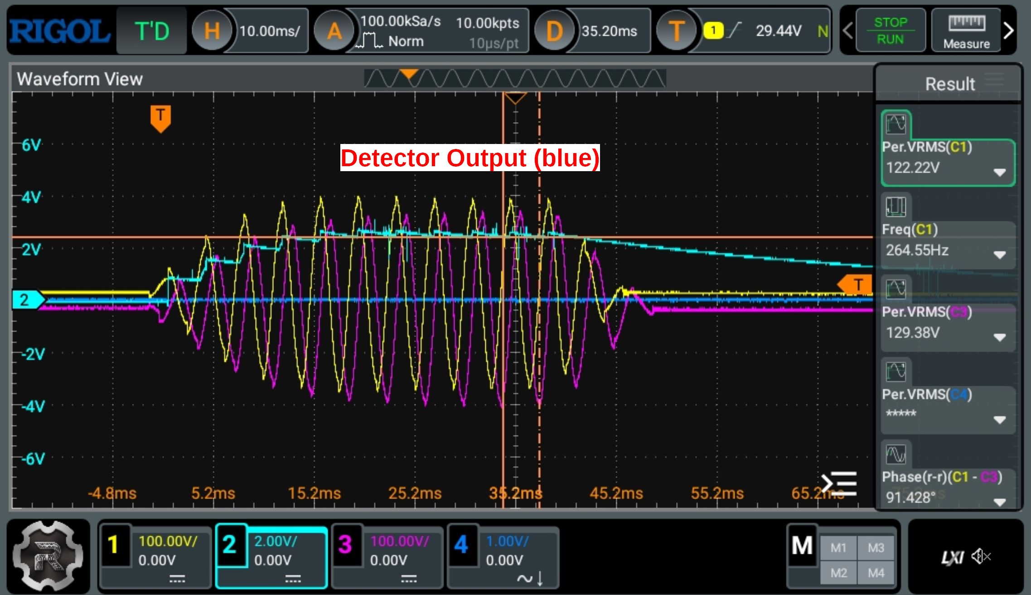Expand Per.VRMS(C1) measurement dropdown arrow
The height and width of the screenshot is (595, 1031).
(x=999, y=172)
